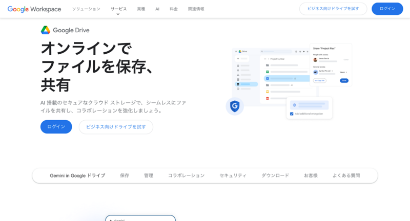Screen dimensions: 410x221
Task: Click the Google Drive product name text
Action: pyautogui.click(x=71, y=30)
